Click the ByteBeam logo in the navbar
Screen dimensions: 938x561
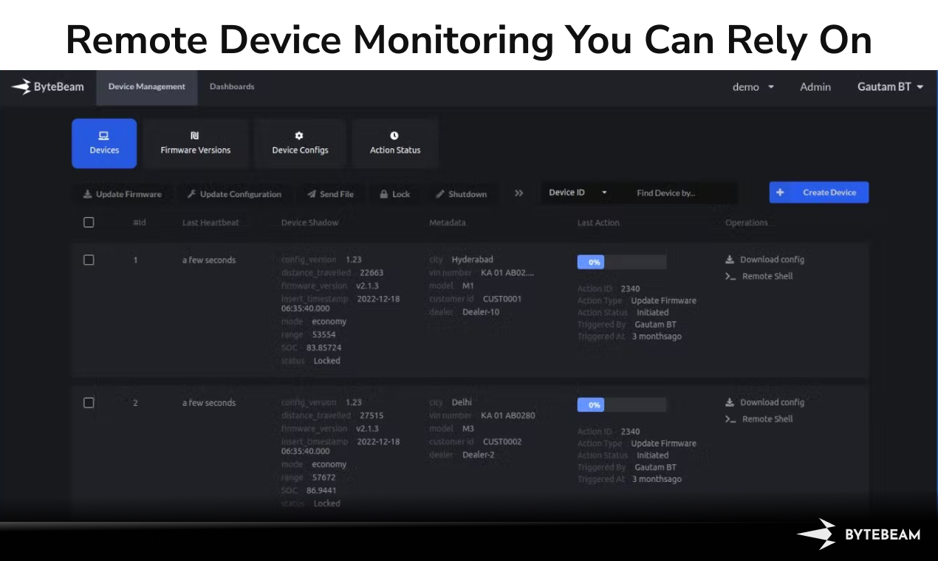(x=48, y=87)
